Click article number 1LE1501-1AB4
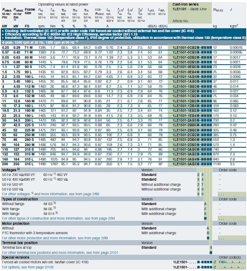The height and width of the screenshot is (271, 247). pyautogui.click(x=184, y=77)
